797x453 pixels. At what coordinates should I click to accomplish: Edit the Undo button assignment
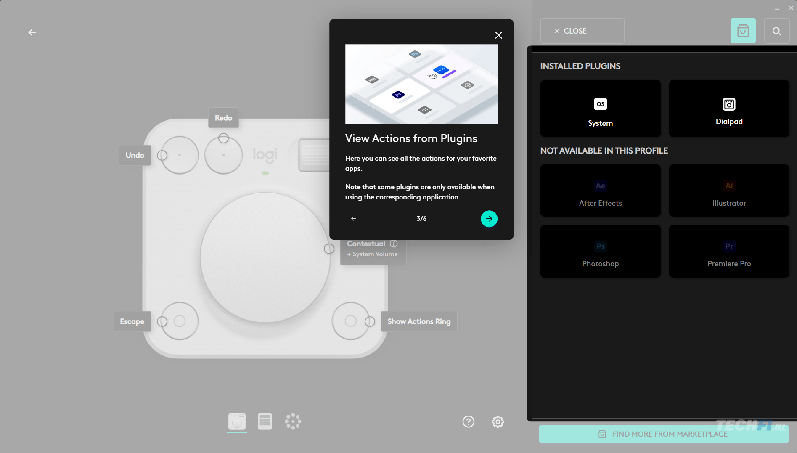point(135,155)
